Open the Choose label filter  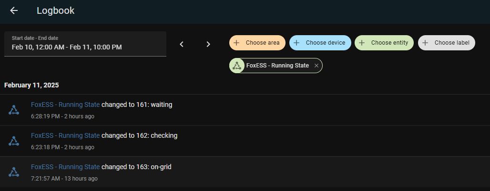(x=447, y=43)
